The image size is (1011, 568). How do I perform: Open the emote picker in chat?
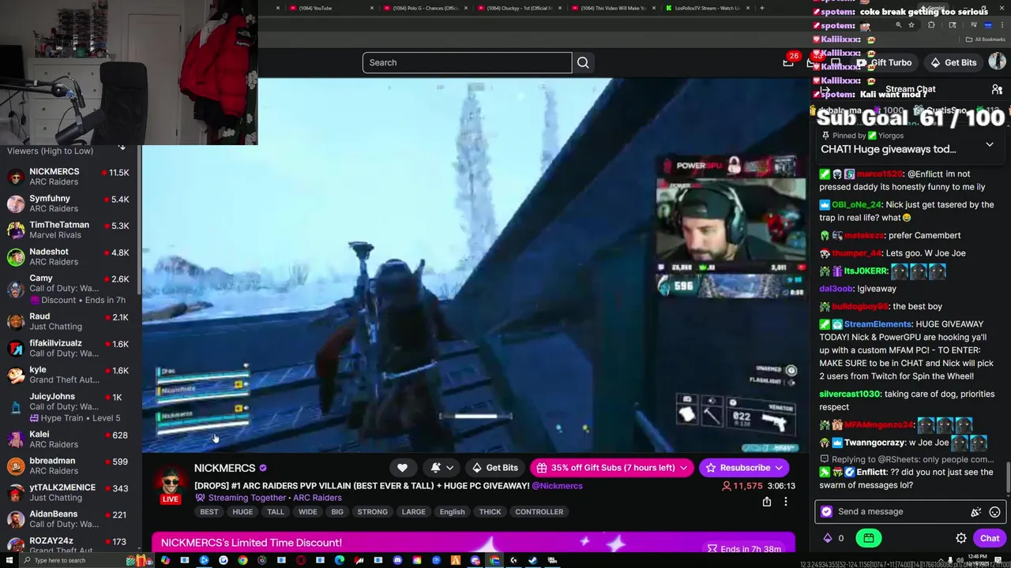click(995, 511)
